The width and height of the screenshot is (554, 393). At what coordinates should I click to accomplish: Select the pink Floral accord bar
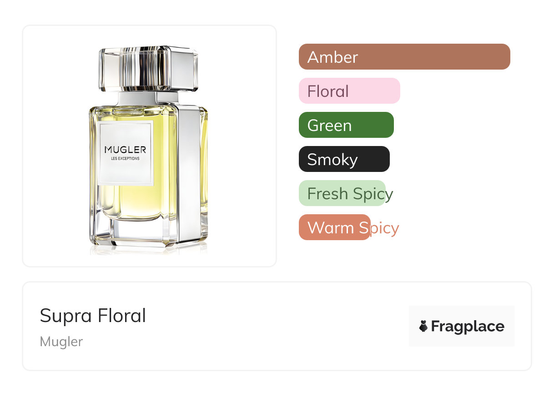tap(349, 91)
